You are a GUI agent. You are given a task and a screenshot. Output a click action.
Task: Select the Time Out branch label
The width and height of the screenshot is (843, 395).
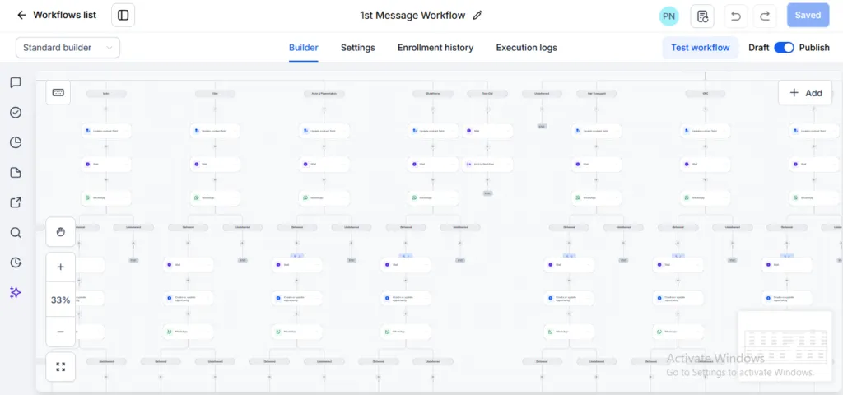tap(487, 94)
